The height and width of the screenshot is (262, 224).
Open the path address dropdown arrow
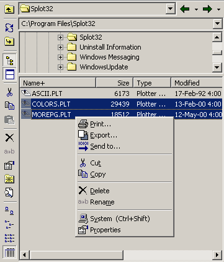(x=217, y=24)
